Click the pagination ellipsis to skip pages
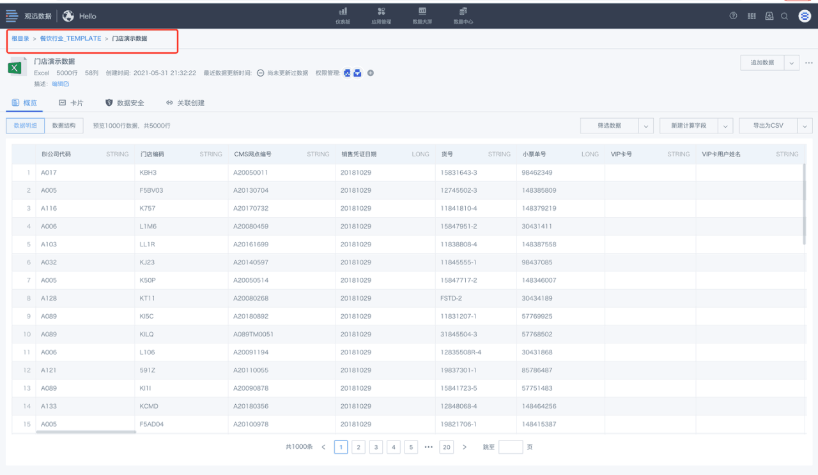Screen dimensions: 818x475 (429, 447)
